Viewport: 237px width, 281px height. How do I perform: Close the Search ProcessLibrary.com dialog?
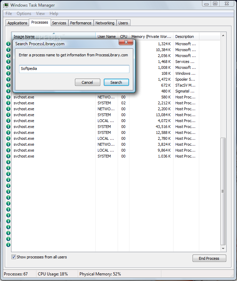tap(126, 42)
